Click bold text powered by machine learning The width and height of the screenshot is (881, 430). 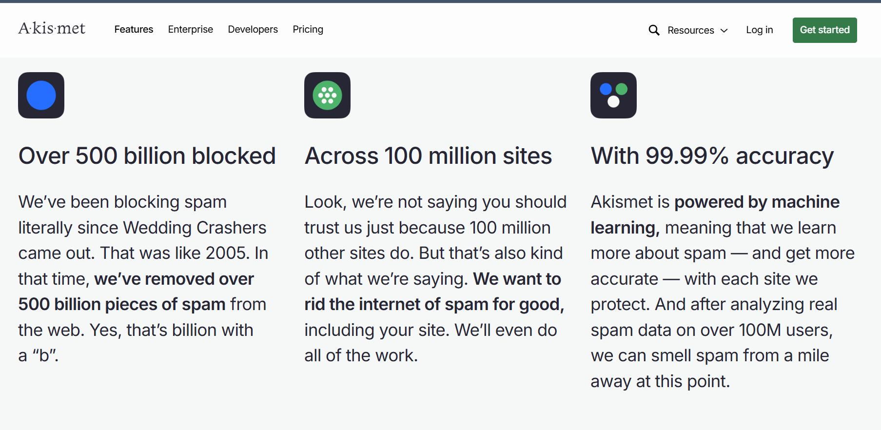(756, 202)
